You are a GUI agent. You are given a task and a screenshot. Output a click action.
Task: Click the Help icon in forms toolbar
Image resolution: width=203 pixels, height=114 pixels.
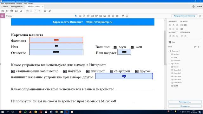tap(127, 16)
